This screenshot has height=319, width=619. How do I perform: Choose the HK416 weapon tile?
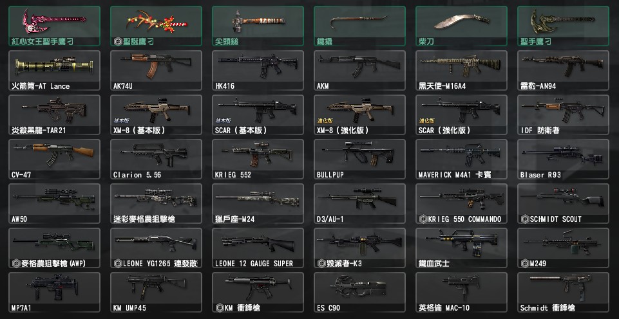click(258, 70)
